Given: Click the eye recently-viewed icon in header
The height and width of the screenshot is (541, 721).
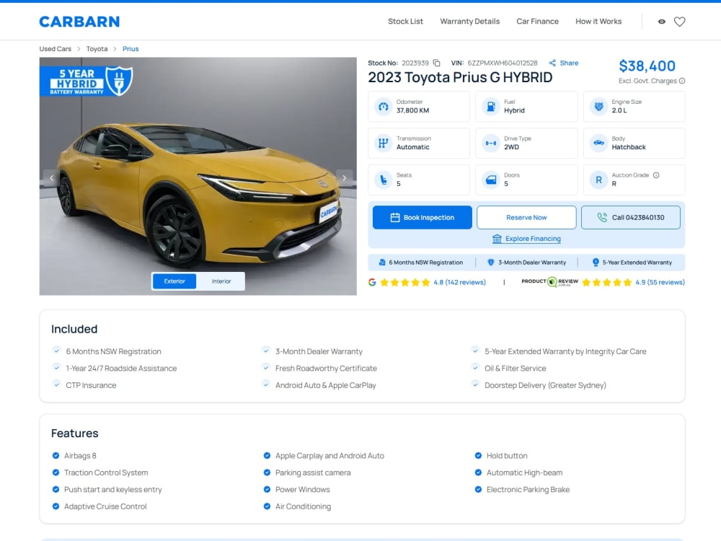Looking at the screenshot, I should (661, 22).
